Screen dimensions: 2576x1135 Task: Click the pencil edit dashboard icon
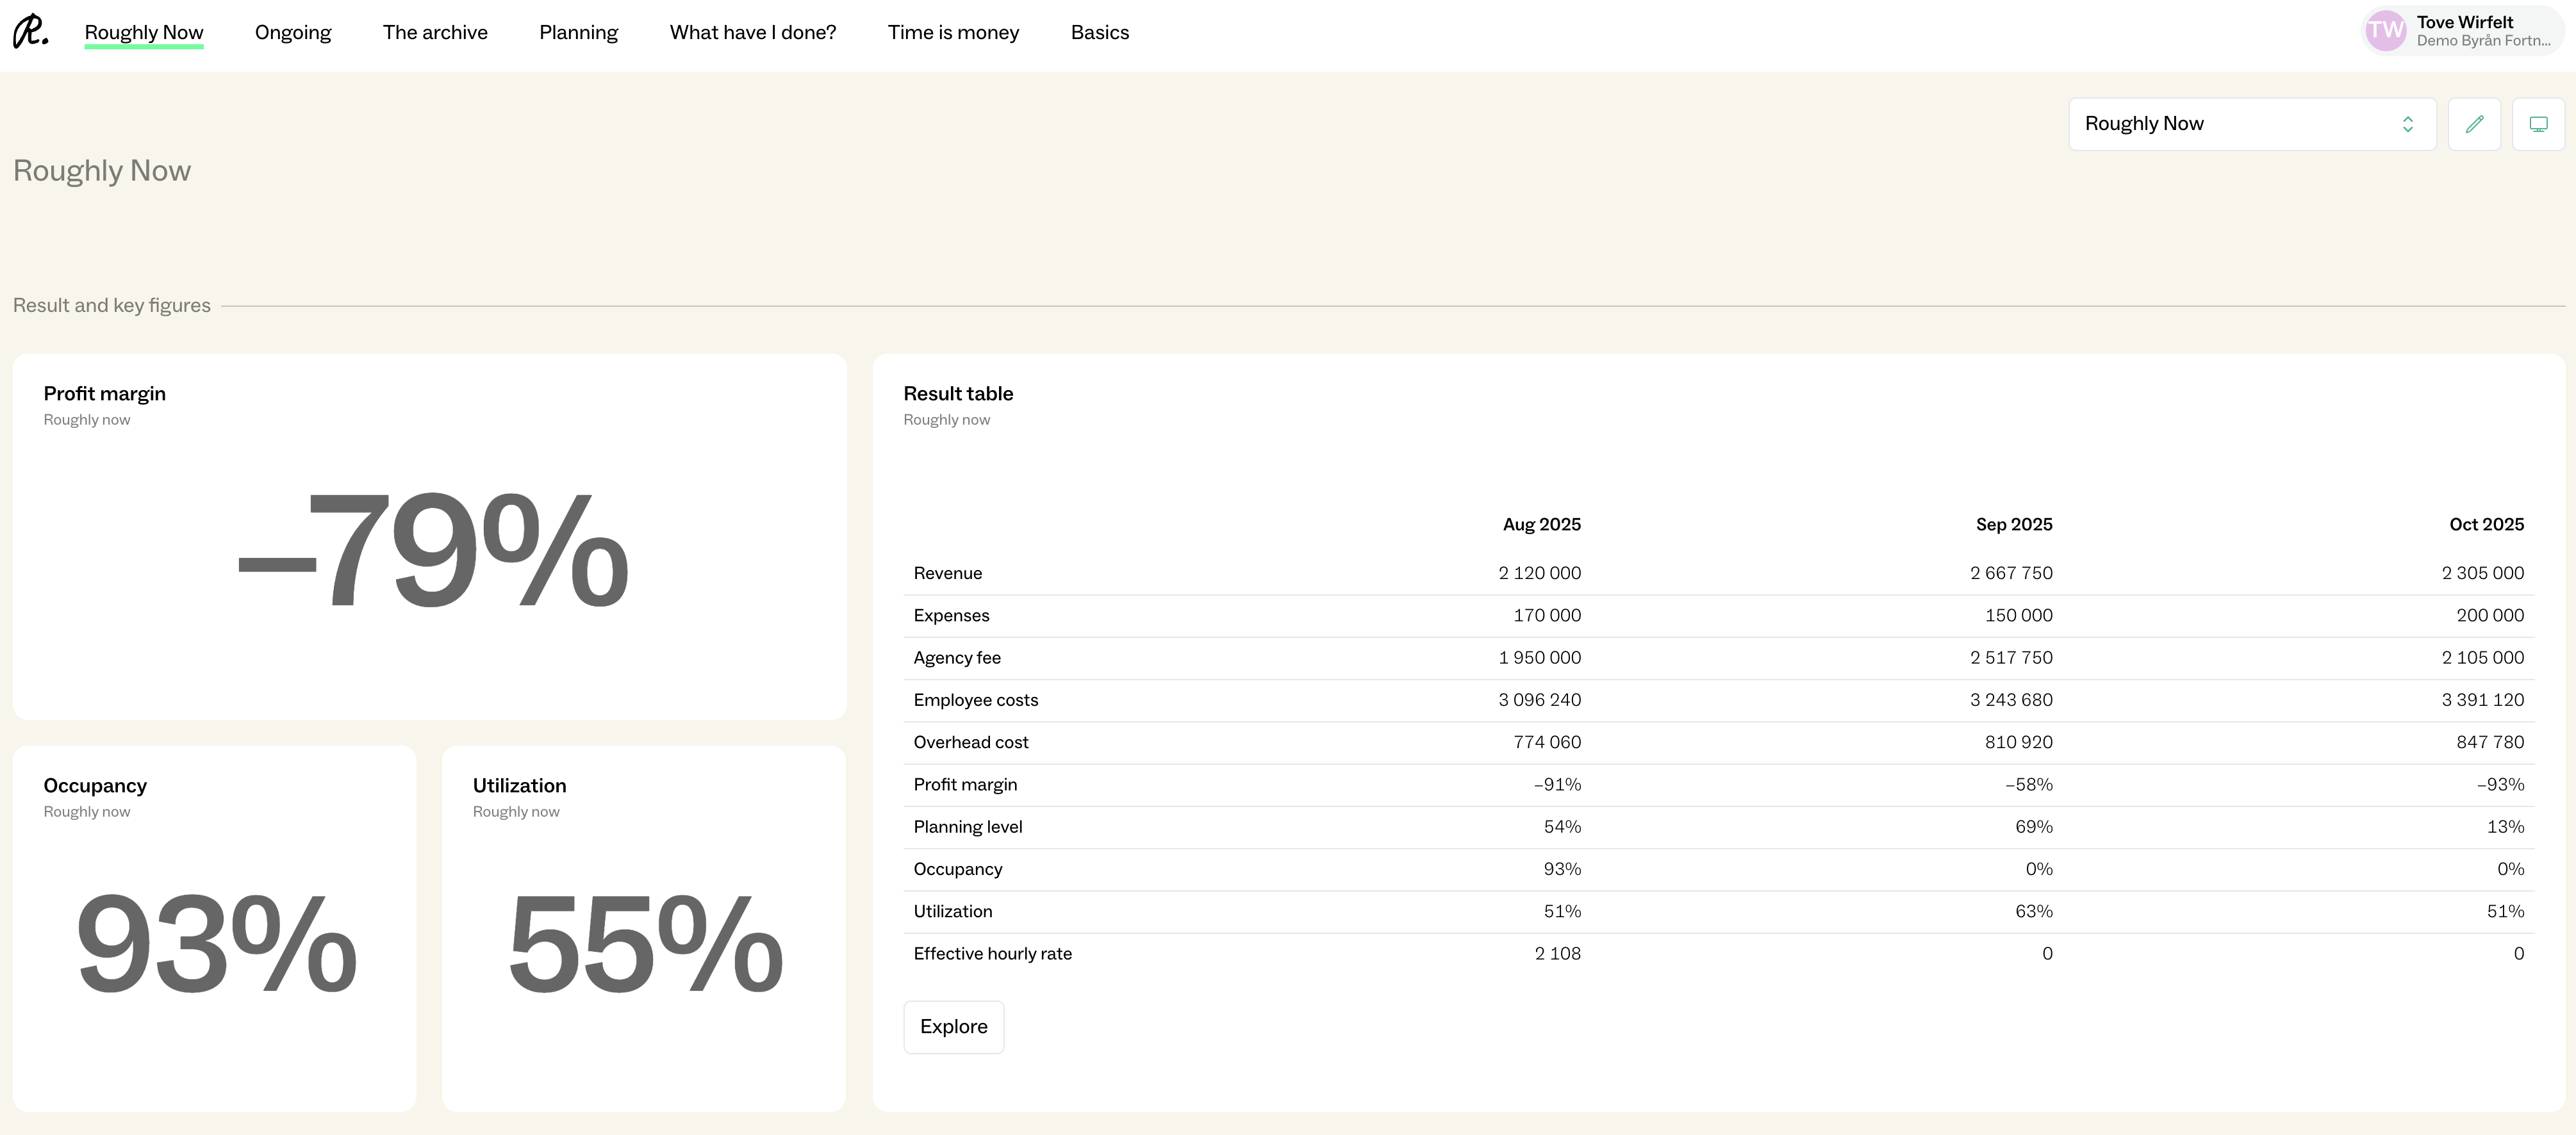tap(2474, 124)
